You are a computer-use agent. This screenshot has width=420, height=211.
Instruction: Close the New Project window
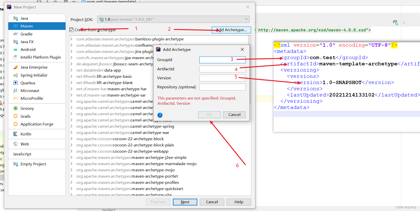[248, 7]
